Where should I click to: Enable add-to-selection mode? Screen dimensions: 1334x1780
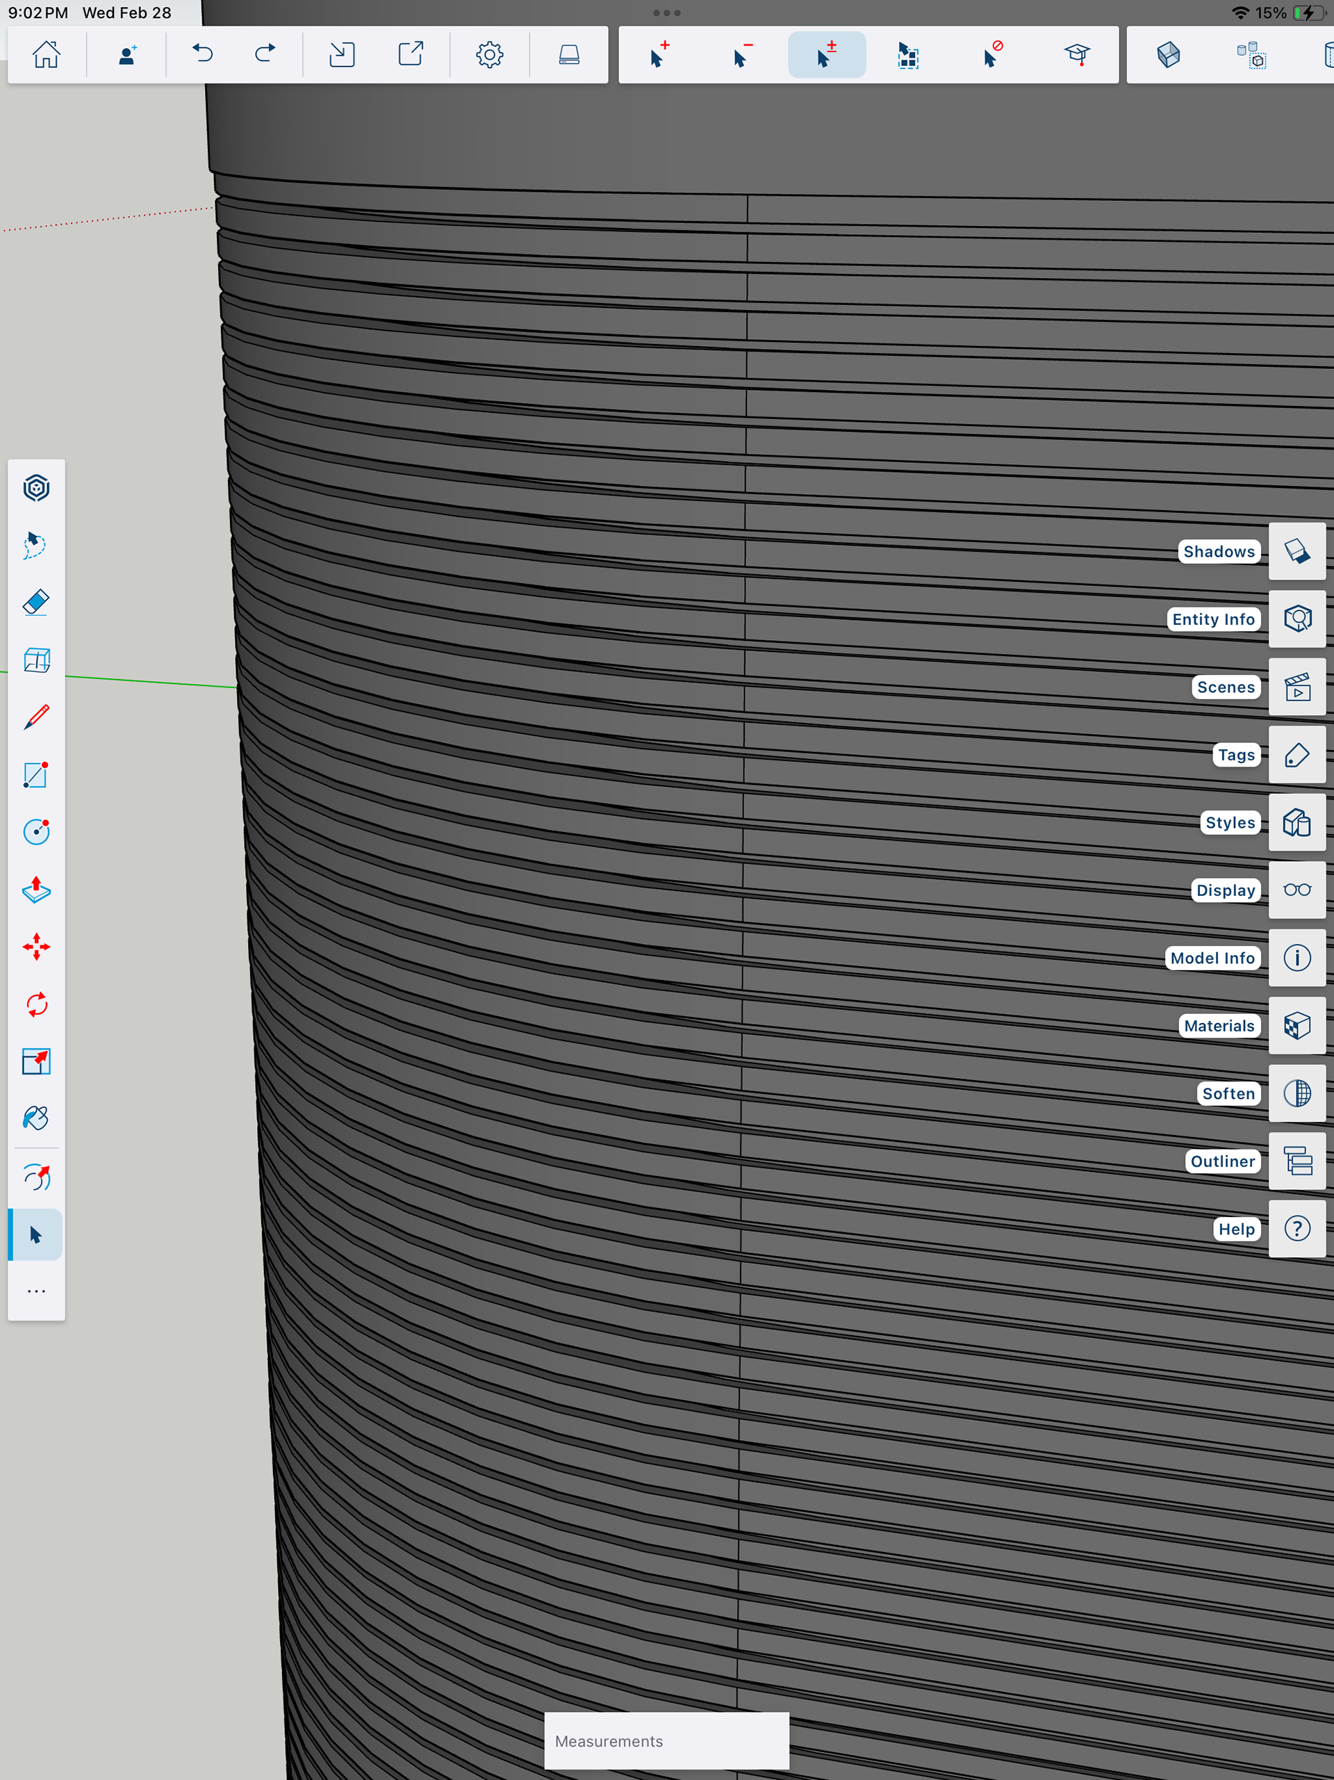660,55
